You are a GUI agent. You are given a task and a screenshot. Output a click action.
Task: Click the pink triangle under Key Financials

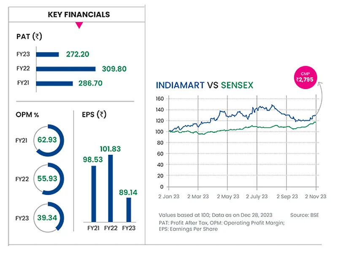click(78, 26)
